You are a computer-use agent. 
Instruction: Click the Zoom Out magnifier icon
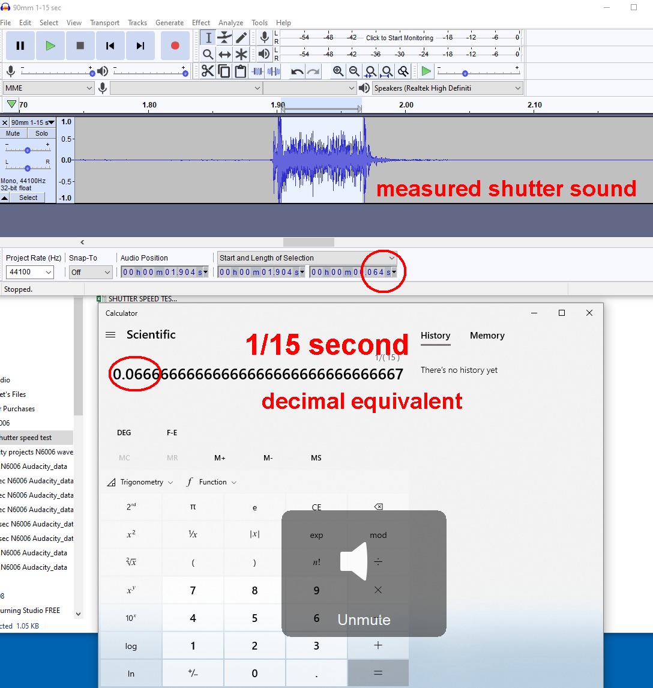[354, 71]
